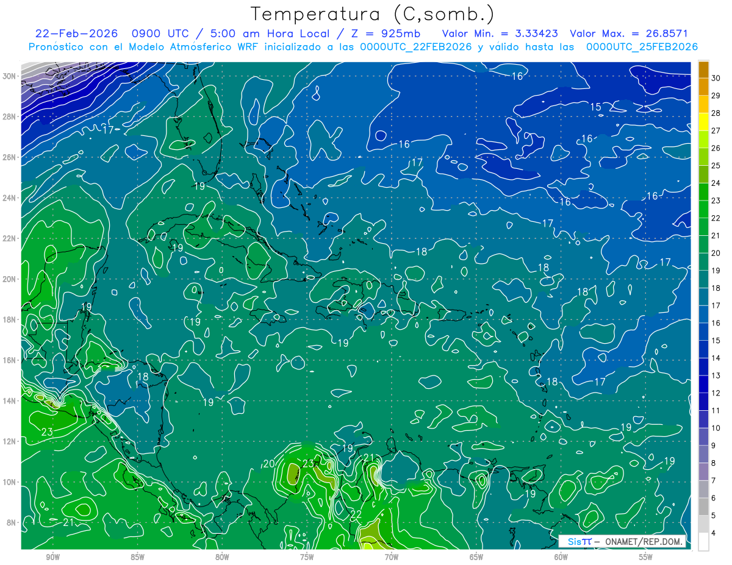732x565 pixels.
Task: Click latitude axis label "30N"
Action: click(9, 76)
